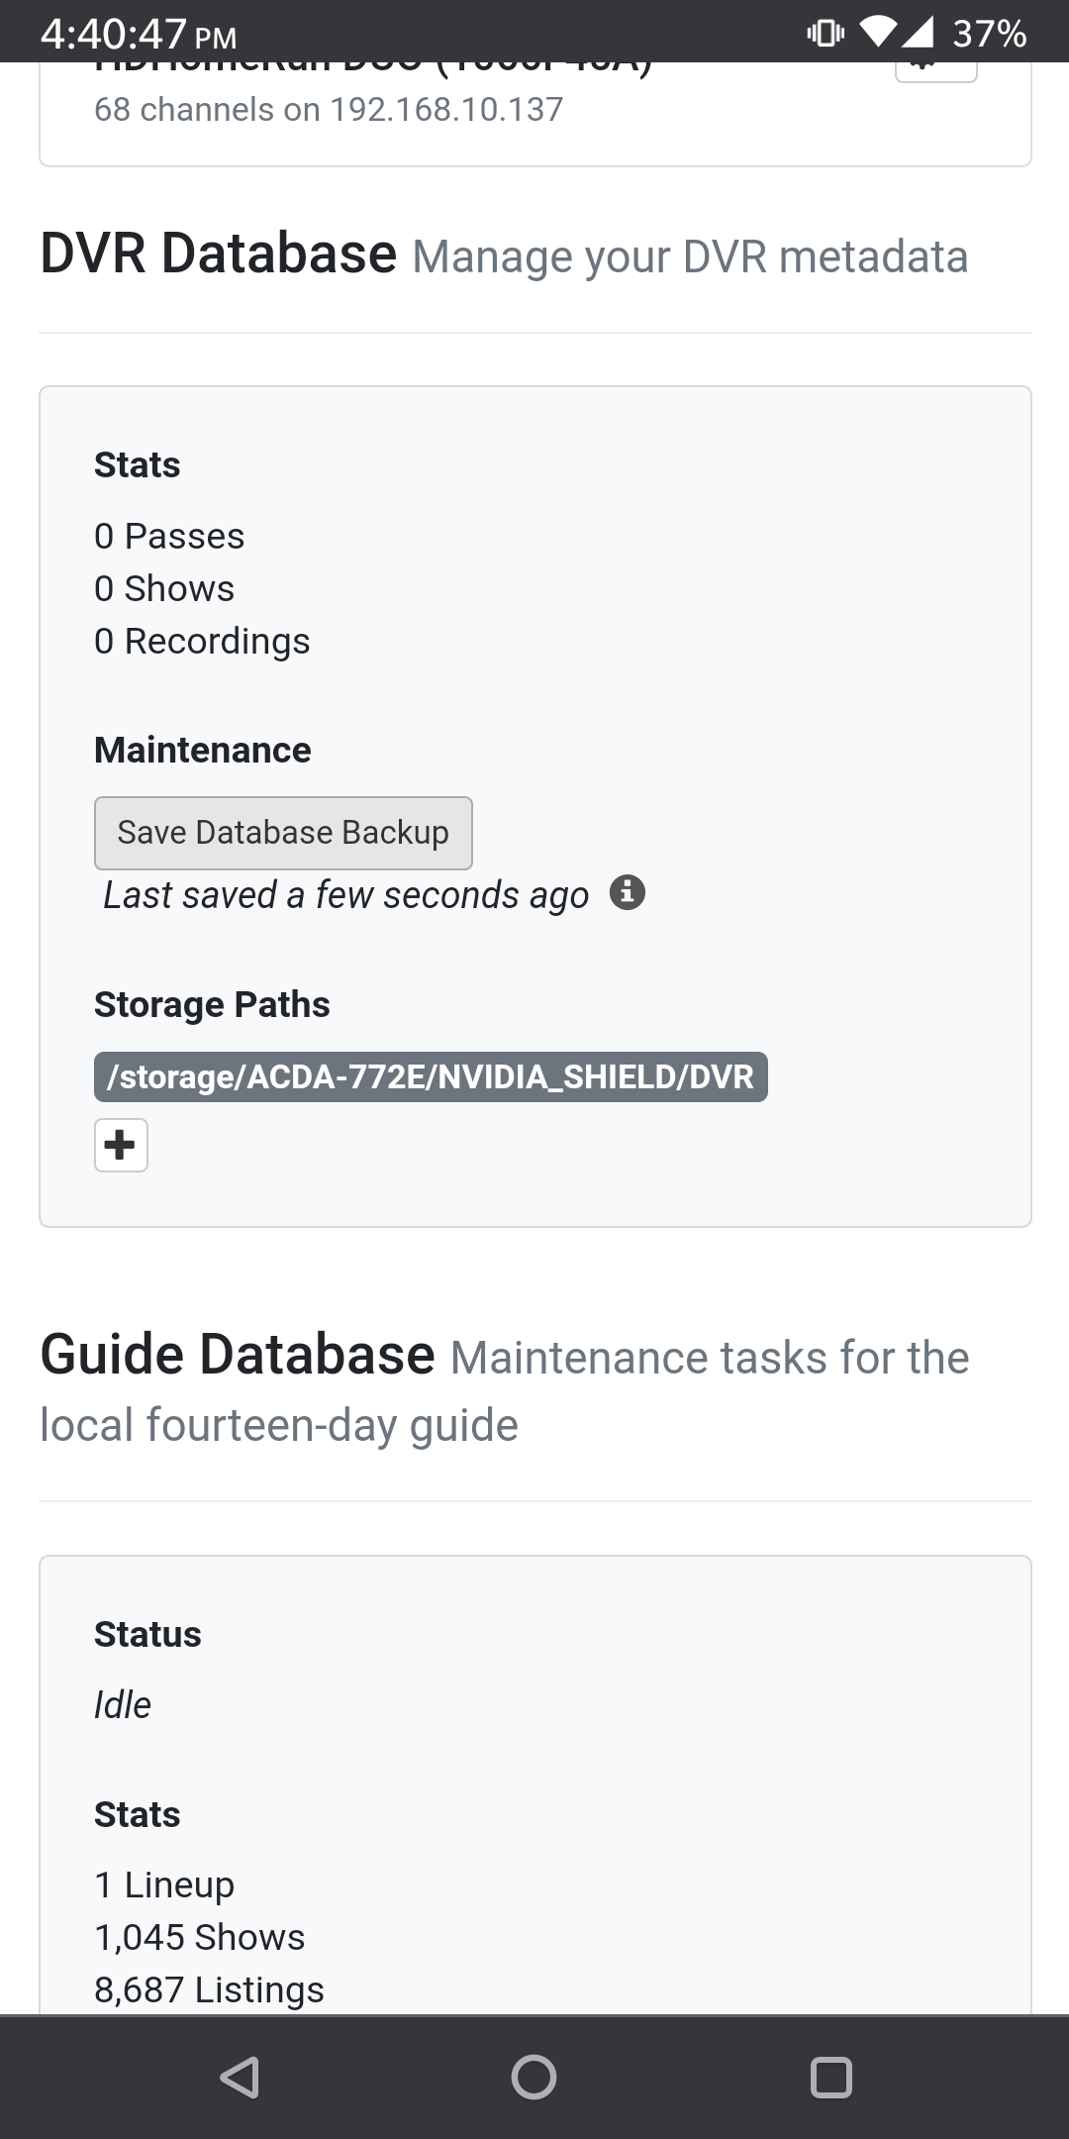Tap the Wi-Fi signal status icon
Viewport: 1069px width, 2139px height.
pos(877,32)
